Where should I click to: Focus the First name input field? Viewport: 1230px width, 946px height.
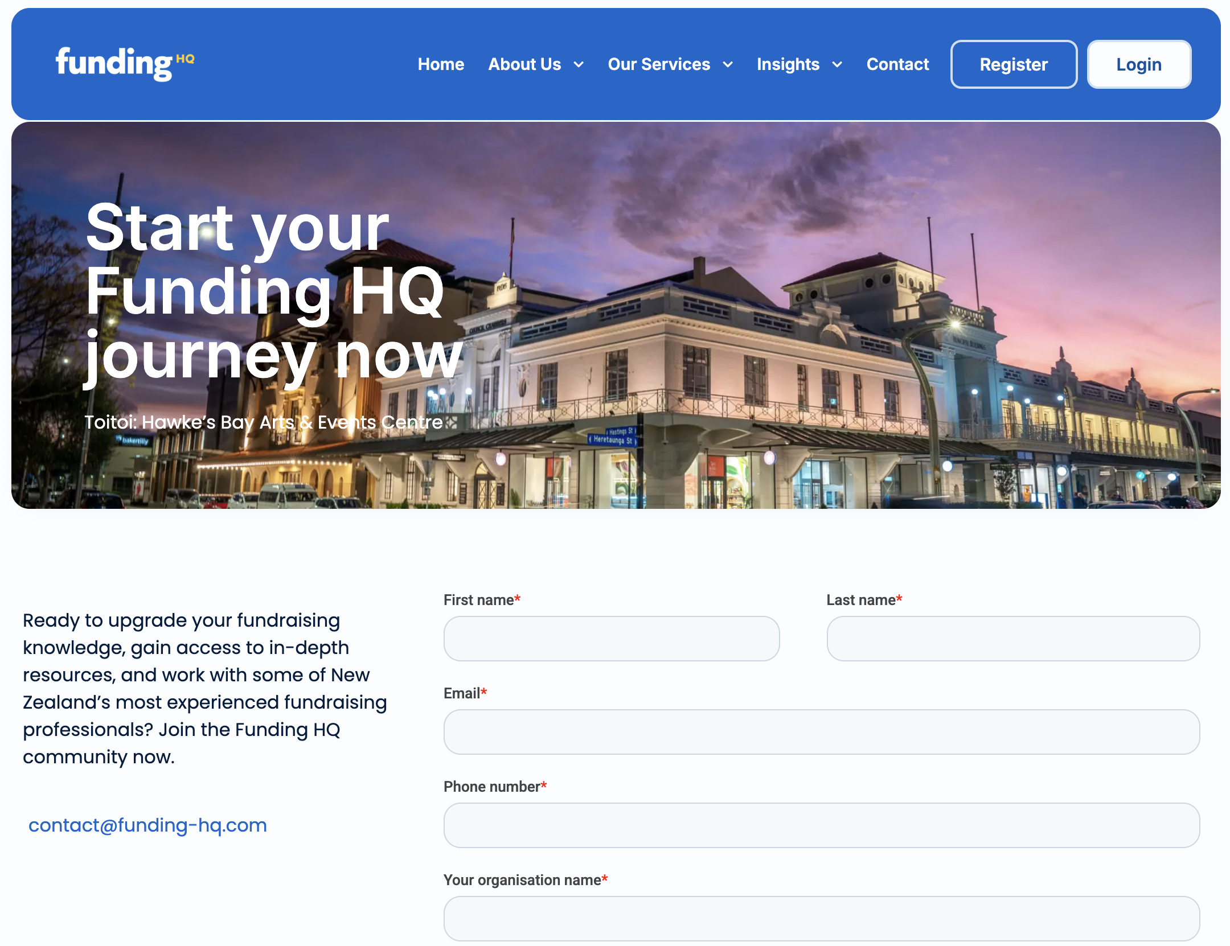point(612,639)
